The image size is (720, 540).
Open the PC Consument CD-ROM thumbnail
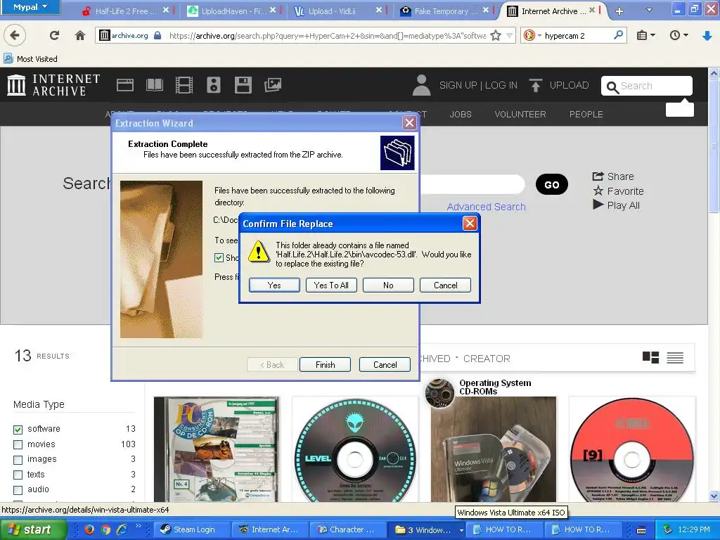(217, 449)
